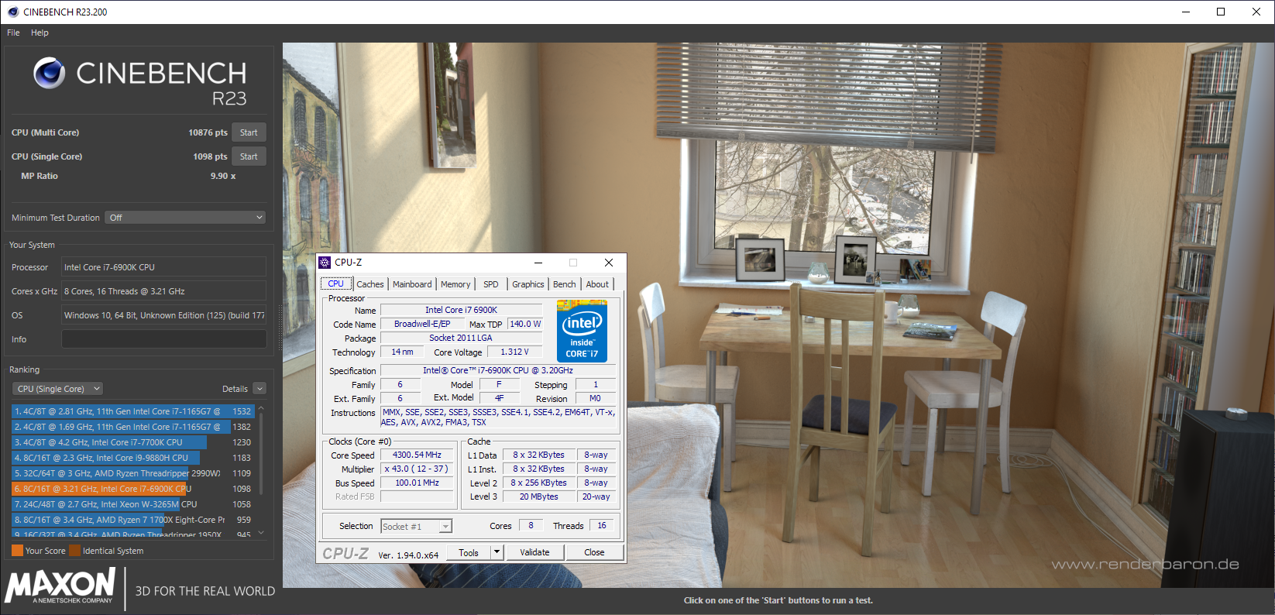Click the Close button in CPU-Z
The width and height of the screenshot is (1275, 615).
[594, 552]
